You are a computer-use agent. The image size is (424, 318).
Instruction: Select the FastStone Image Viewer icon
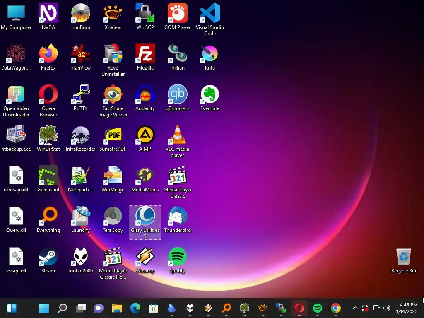(x=113, y=101)
